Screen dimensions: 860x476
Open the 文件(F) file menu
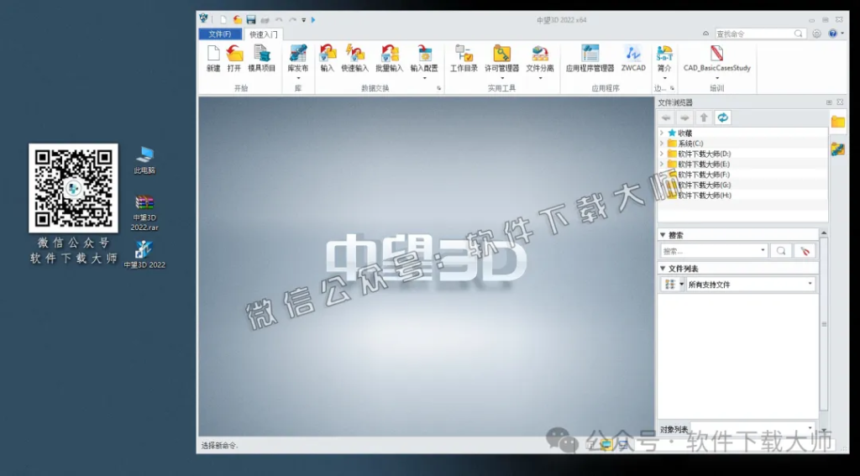coord(220,34)
